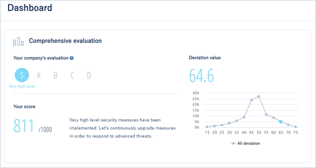Click the chart peak point at 50
Screen dimensions: 316x168
point(259,97)
